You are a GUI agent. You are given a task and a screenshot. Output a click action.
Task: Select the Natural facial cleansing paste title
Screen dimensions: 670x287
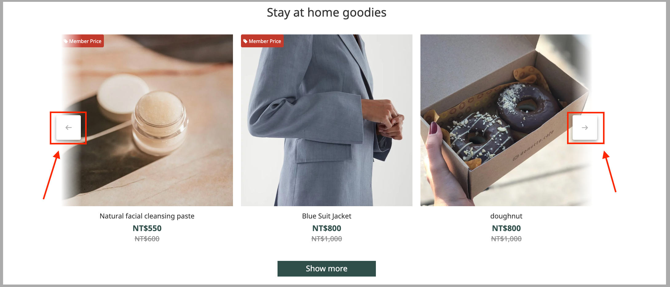click(x=147, y=216)
